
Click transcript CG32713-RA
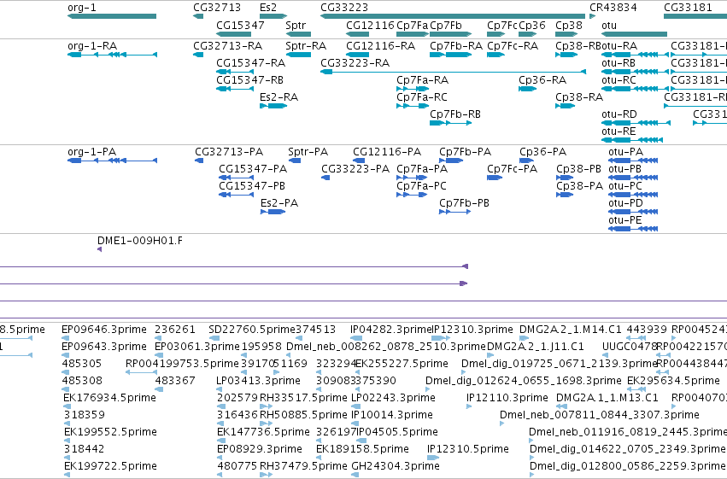pyautogui.click(x=198, y=55)
